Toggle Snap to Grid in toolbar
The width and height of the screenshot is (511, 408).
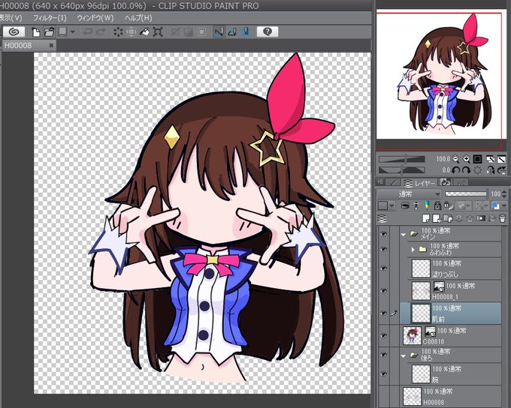[x=246, y=32]
